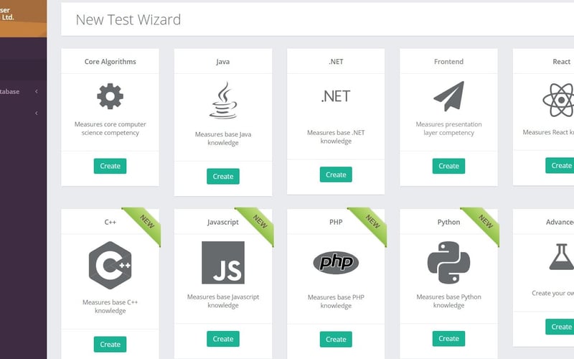Click the Python card title
The image size is (574, 359).
click(449, 222)
